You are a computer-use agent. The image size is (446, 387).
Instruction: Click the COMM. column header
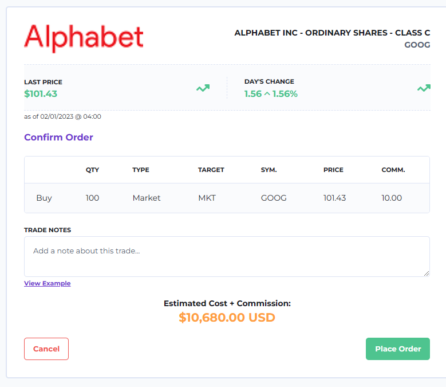click(x=393, y=170)
